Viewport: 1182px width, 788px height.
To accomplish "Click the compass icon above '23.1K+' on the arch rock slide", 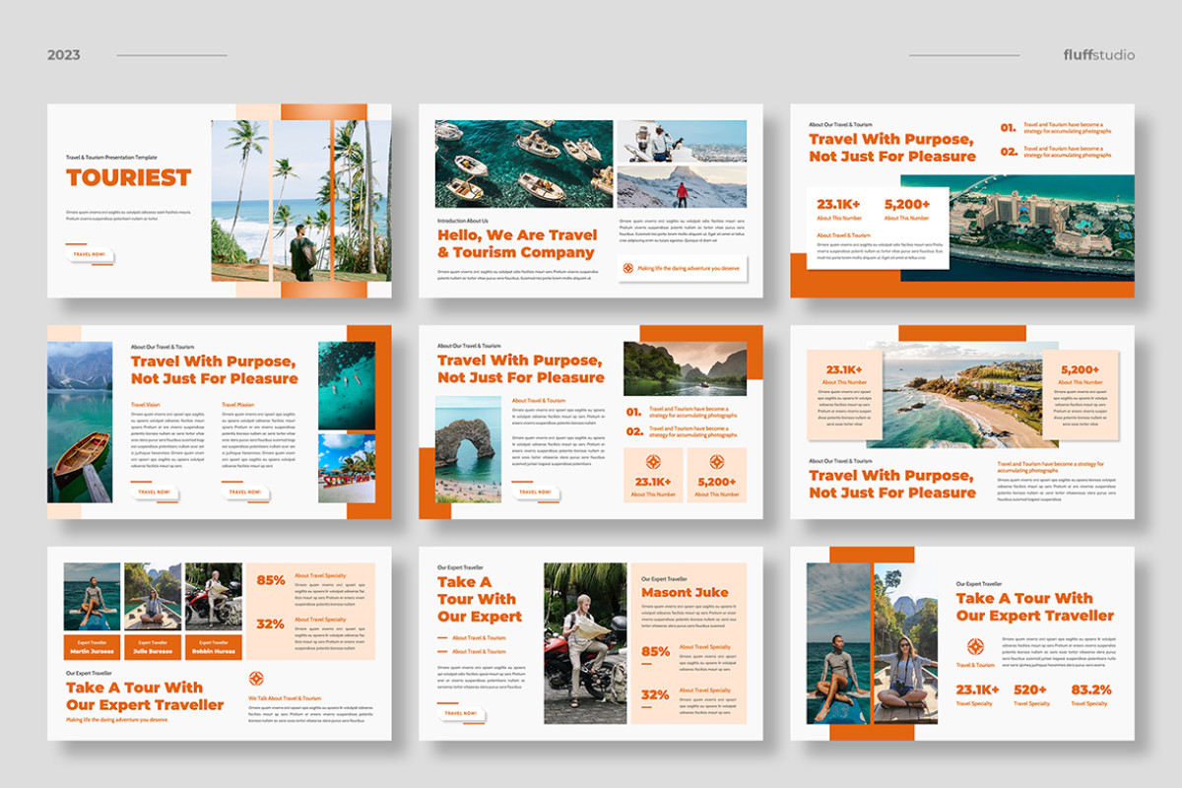I will [x=653, y=462].
